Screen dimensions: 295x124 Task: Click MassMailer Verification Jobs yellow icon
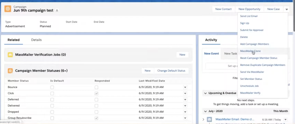point(10,55)
